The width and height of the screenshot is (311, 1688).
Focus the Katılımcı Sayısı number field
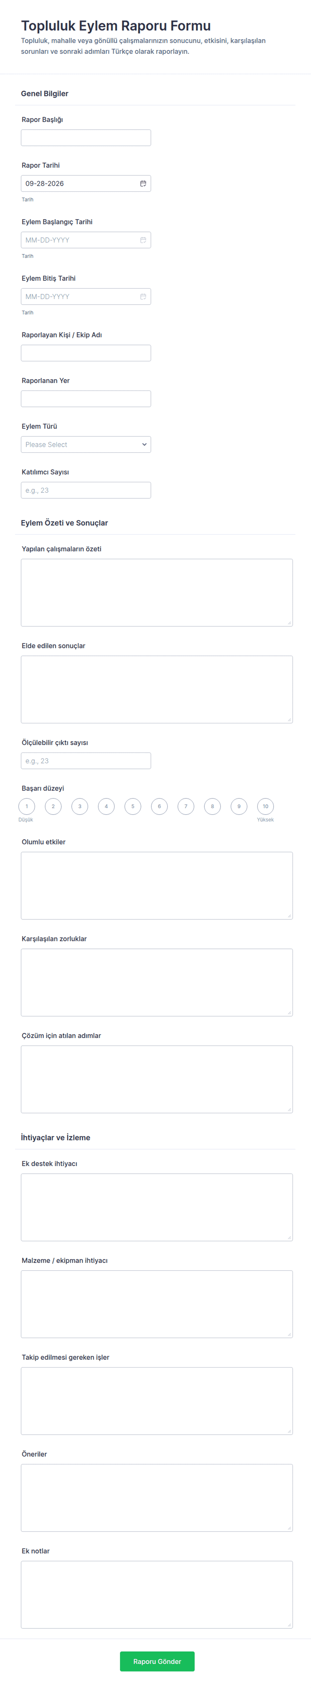point(86,490)
